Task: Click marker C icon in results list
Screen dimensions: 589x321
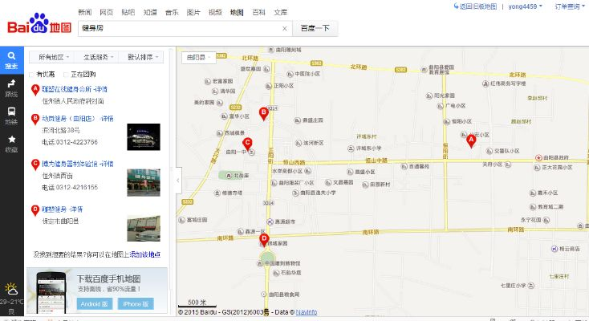Action: pyautogui.click(x=35, y=165)
